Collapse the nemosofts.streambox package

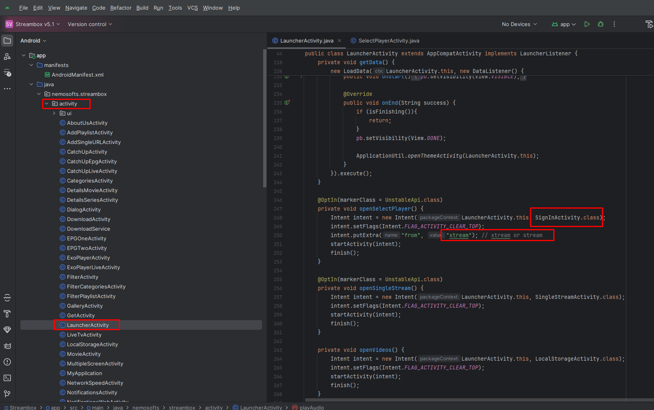39,94
